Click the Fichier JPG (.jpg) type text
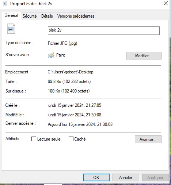This screenshot has height=185, width=171. point(62,43)
